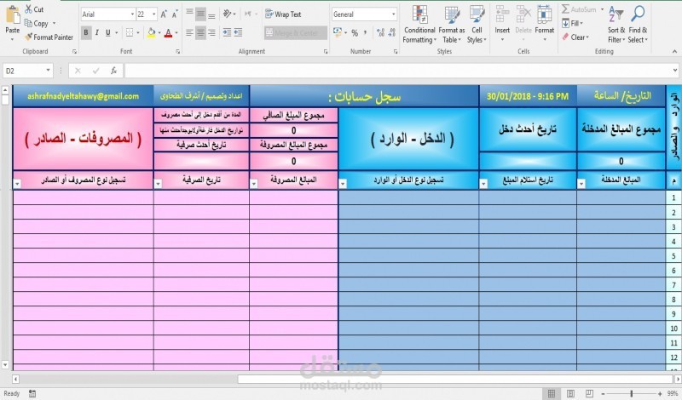
Task: Toggle Bold formatting
Action: (86, 32)
